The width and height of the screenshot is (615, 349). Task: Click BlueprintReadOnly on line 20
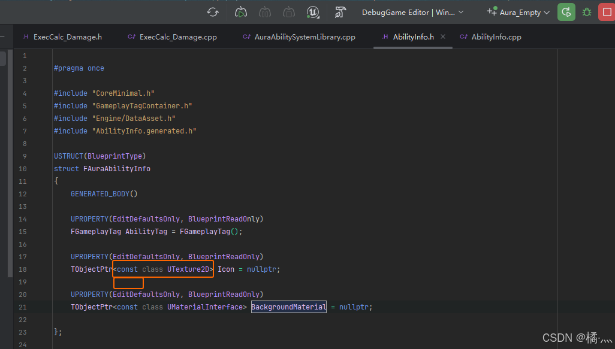pyautogui.click(x=224, y=294)
